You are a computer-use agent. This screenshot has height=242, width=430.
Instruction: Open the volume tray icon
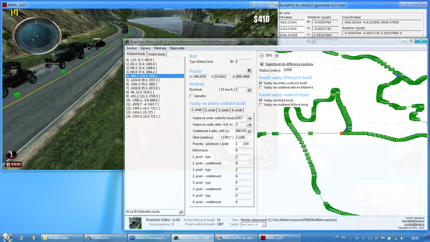click(x=402, y=238)
